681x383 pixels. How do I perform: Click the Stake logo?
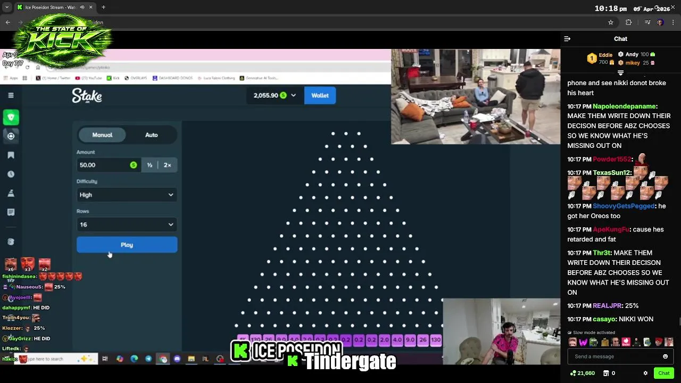87,96
